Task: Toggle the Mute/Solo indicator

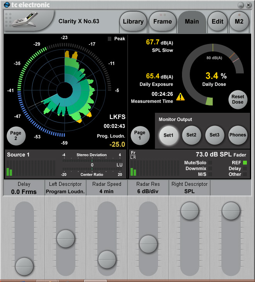Action: coord(210,163)
